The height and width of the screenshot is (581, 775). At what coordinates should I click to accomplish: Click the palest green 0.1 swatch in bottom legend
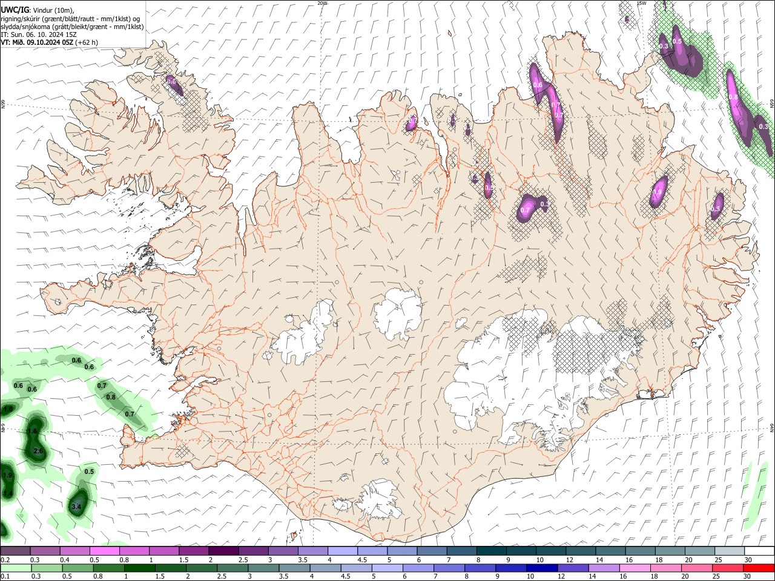click(x=15, y=568)
